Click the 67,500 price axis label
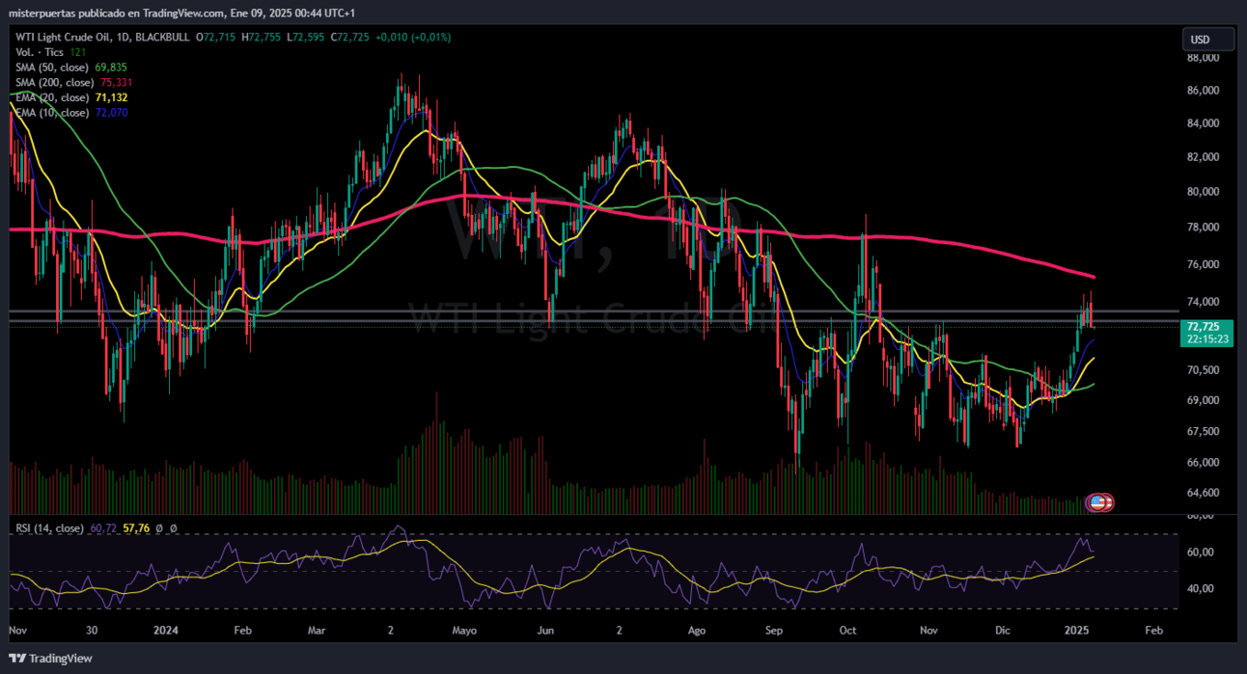The image size is (1247, 674). [1204, 431]
